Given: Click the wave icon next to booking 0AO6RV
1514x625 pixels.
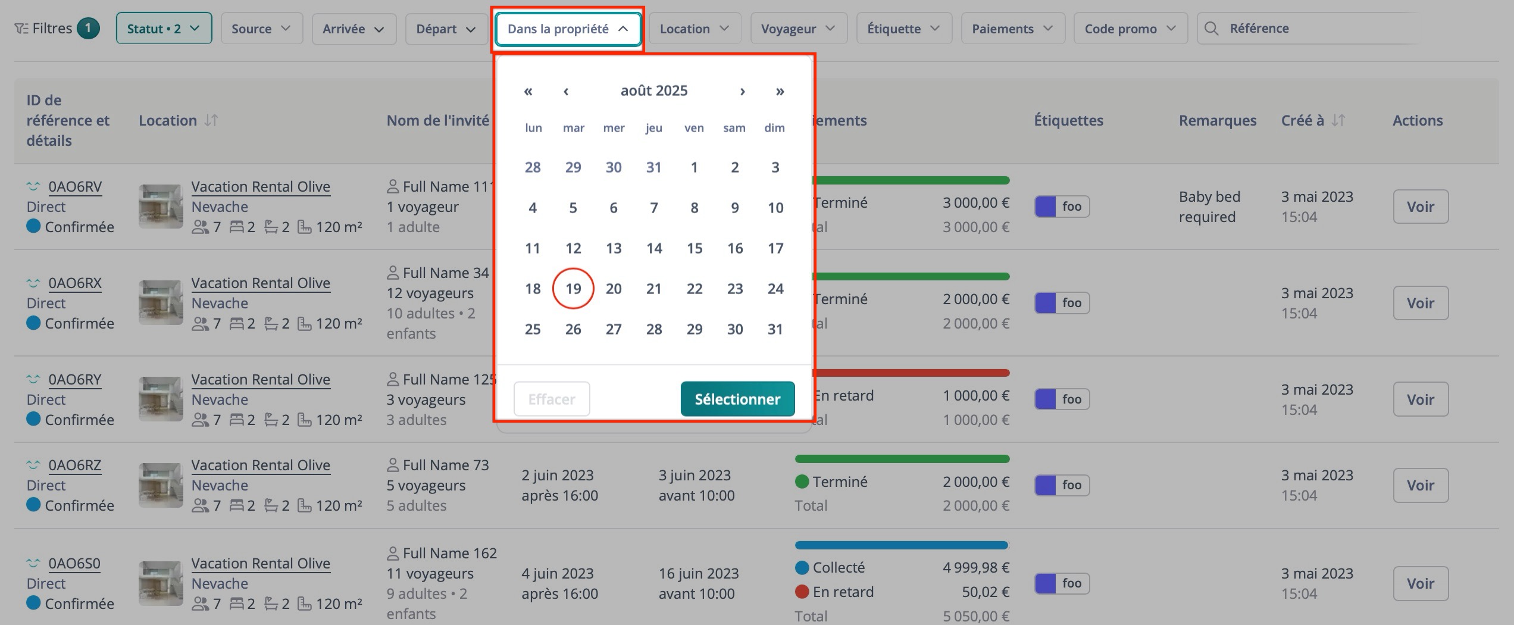Looking at the screenshot, I should pos(34,186).
